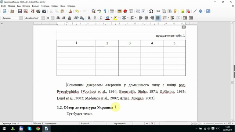235x132 pixels.
Task: Open the font size 14 dropdown
Action: (x=52, y=18)
